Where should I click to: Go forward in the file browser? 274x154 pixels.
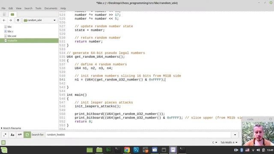tap(10, 20)
